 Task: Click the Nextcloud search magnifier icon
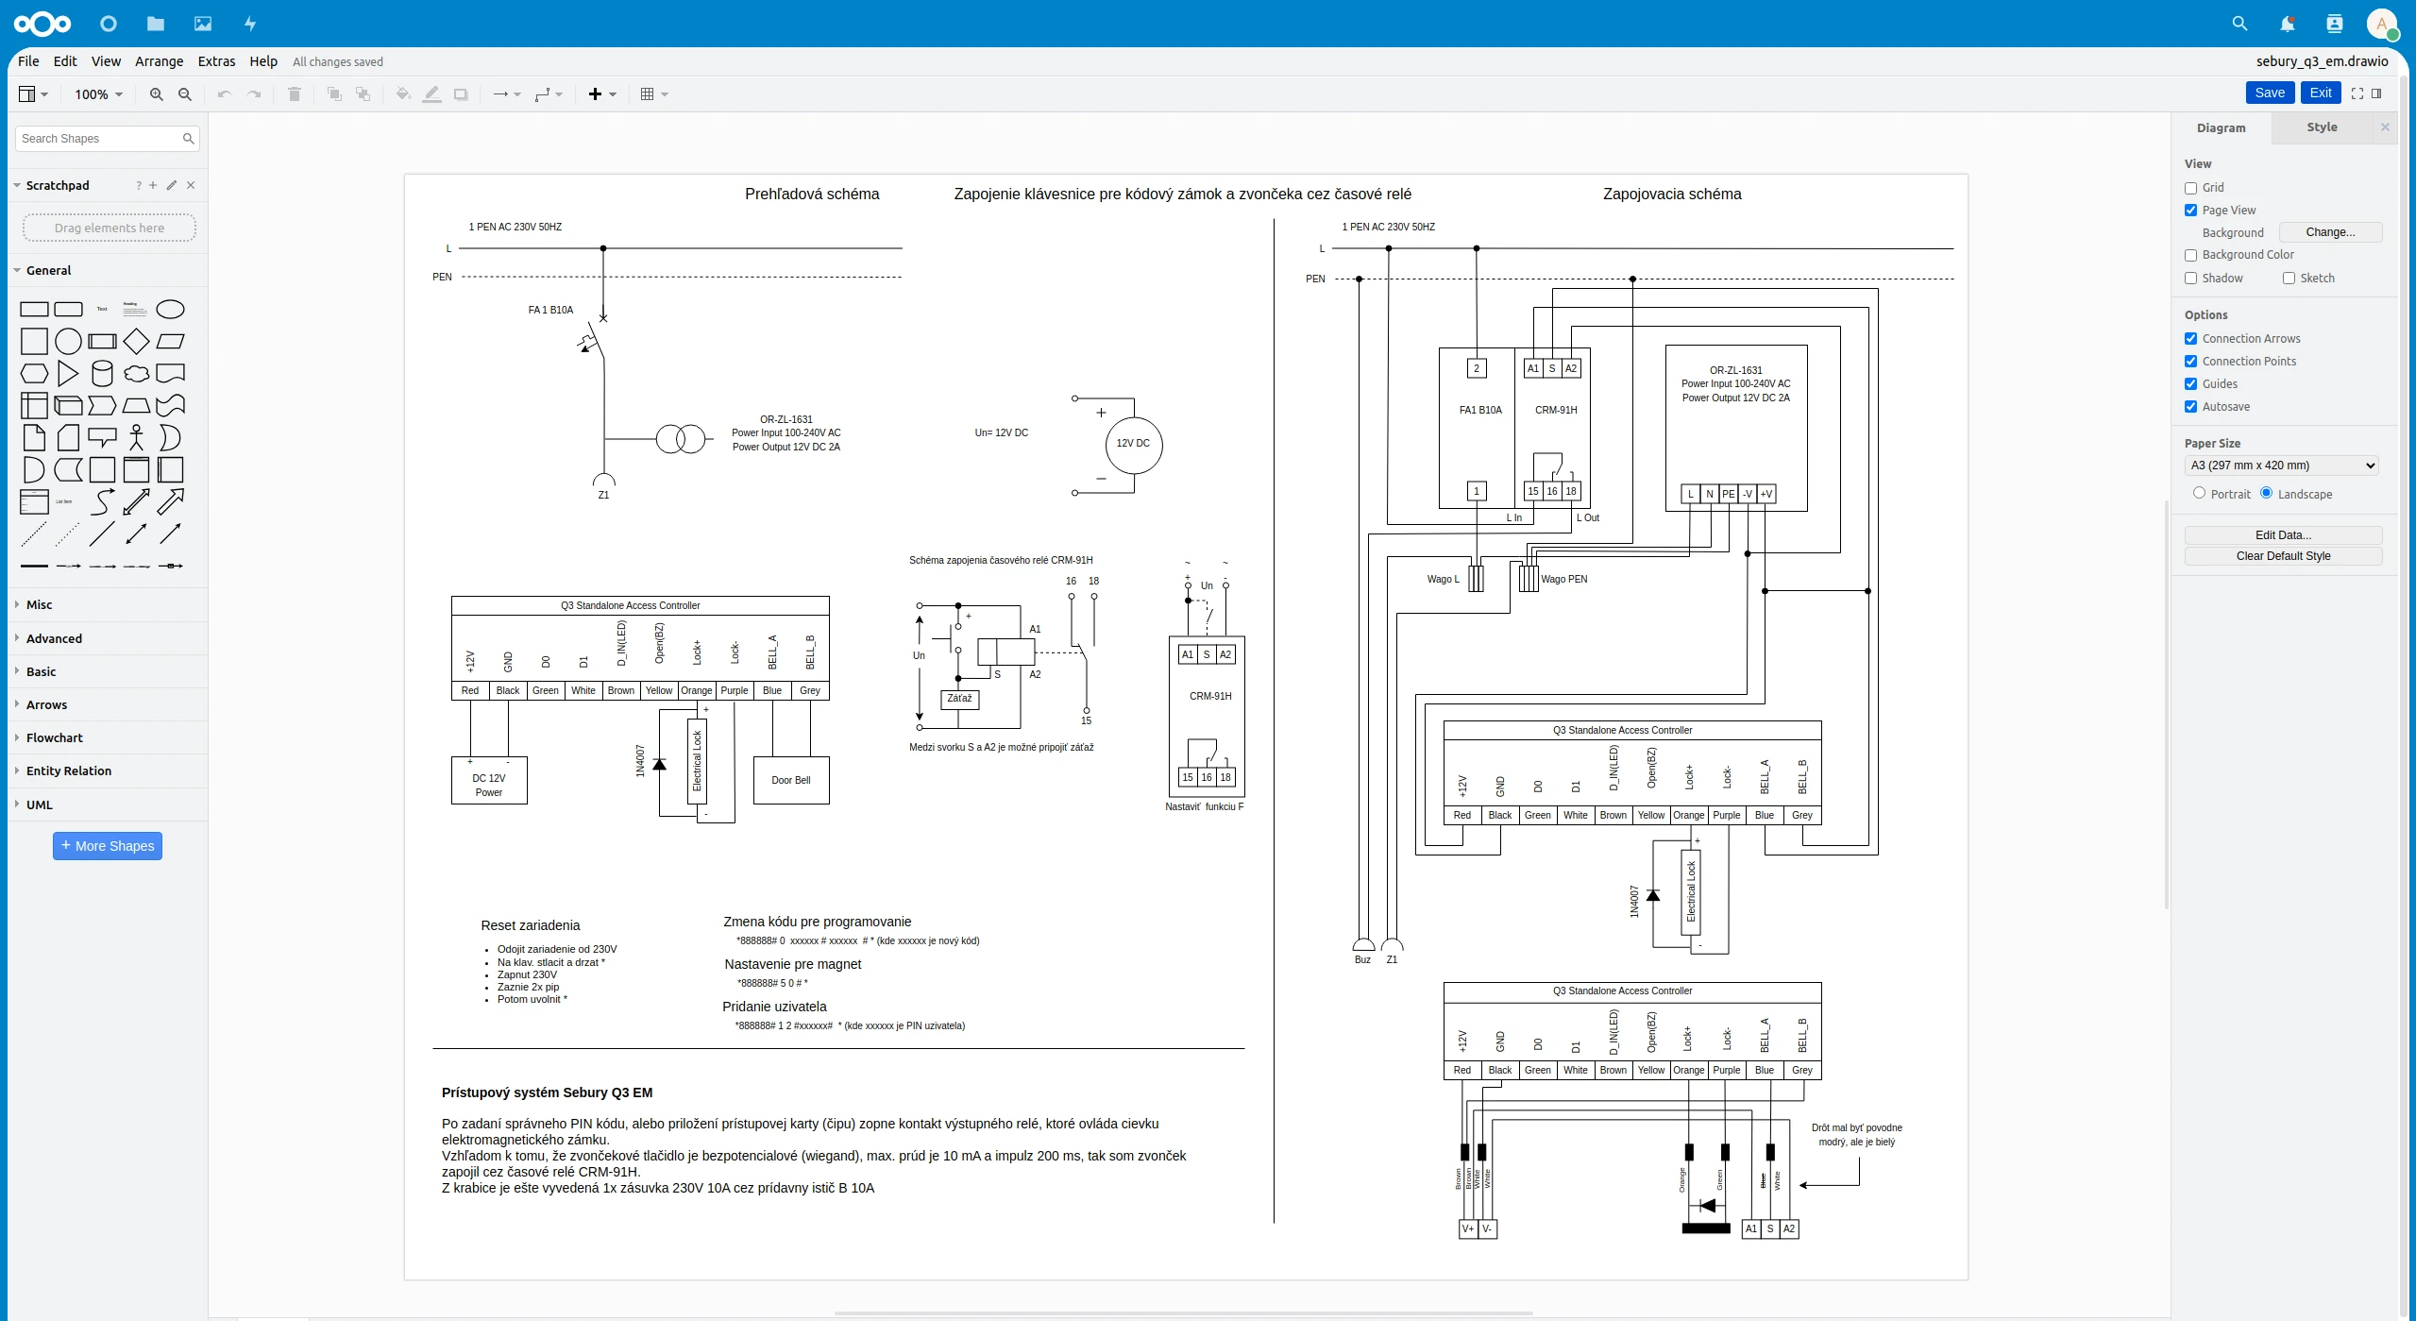(x=2239, y=24)
